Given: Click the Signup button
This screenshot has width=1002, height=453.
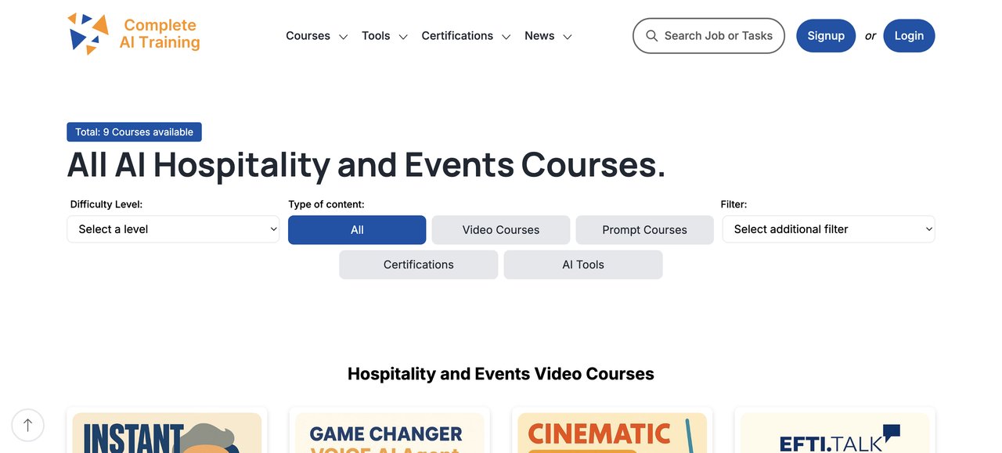Looking at the screenshot, I should (826, 36).
